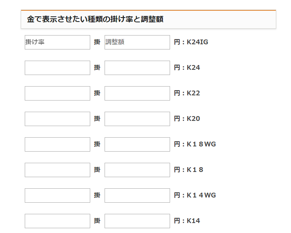Click the rate input for K14

57,221
